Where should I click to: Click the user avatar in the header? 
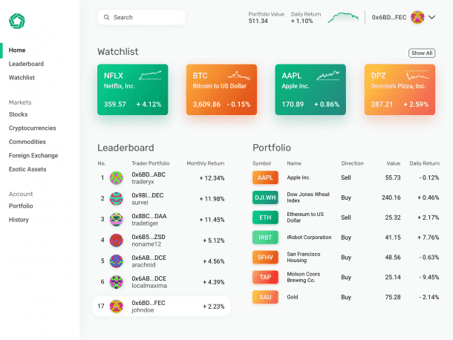pyautogui.click(x=417, y=17)
